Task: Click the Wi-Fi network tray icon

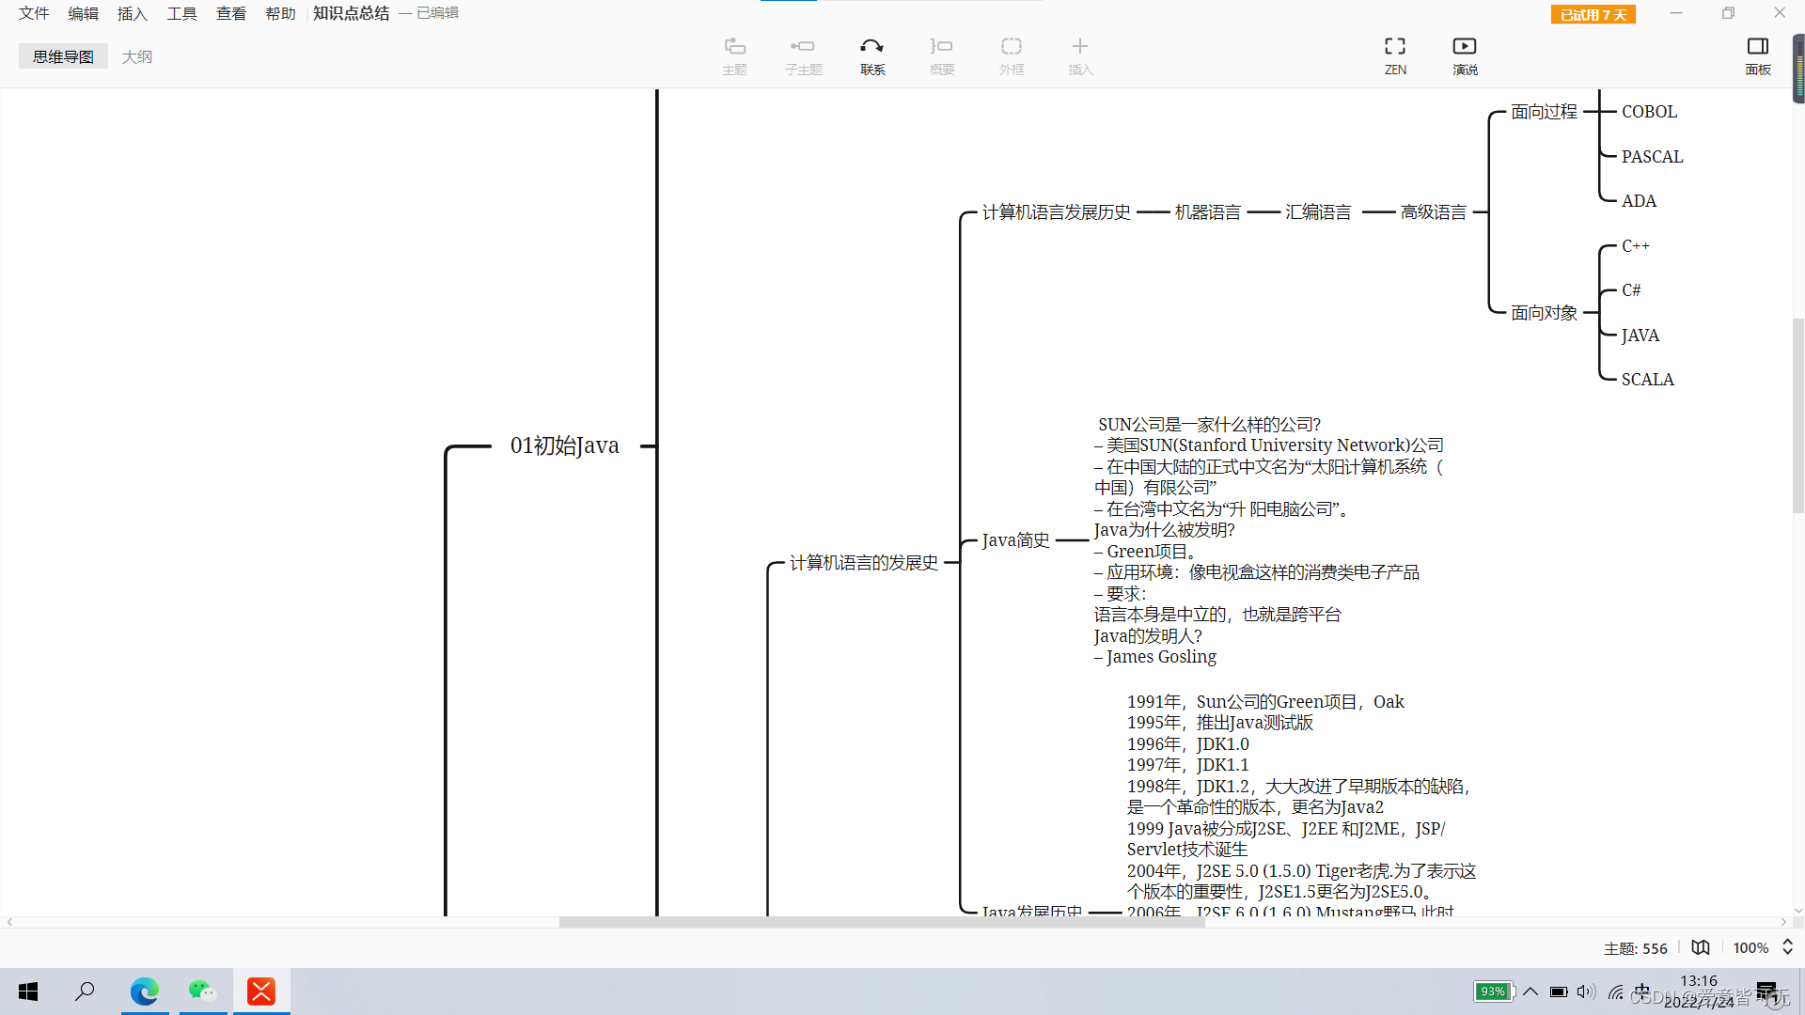Action: point(1616,992)
